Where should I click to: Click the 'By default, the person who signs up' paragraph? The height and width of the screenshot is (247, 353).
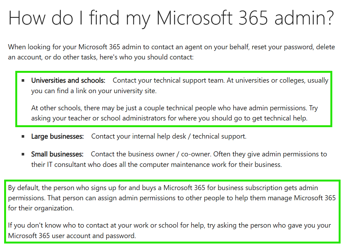point(172,198)
